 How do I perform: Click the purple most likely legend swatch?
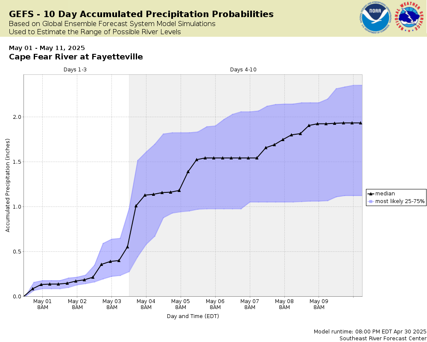click(371, 201)
